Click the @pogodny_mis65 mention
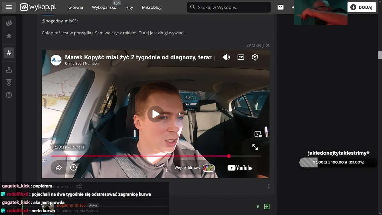The width and height of the screenshot is (382, 215). click(60, 21)
